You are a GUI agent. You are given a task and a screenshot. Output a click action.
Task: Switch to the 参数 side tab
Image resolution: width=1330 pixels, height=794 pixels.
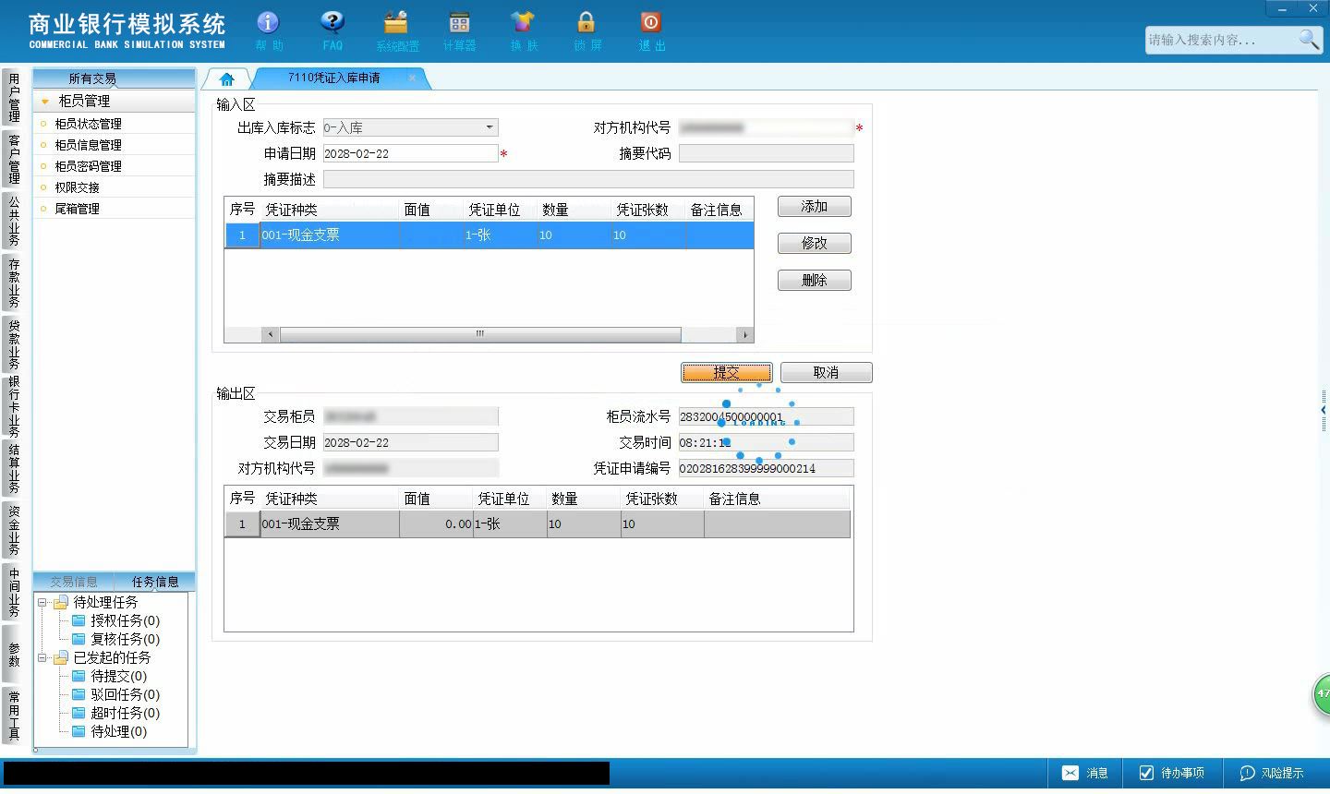tap(14, 654)
